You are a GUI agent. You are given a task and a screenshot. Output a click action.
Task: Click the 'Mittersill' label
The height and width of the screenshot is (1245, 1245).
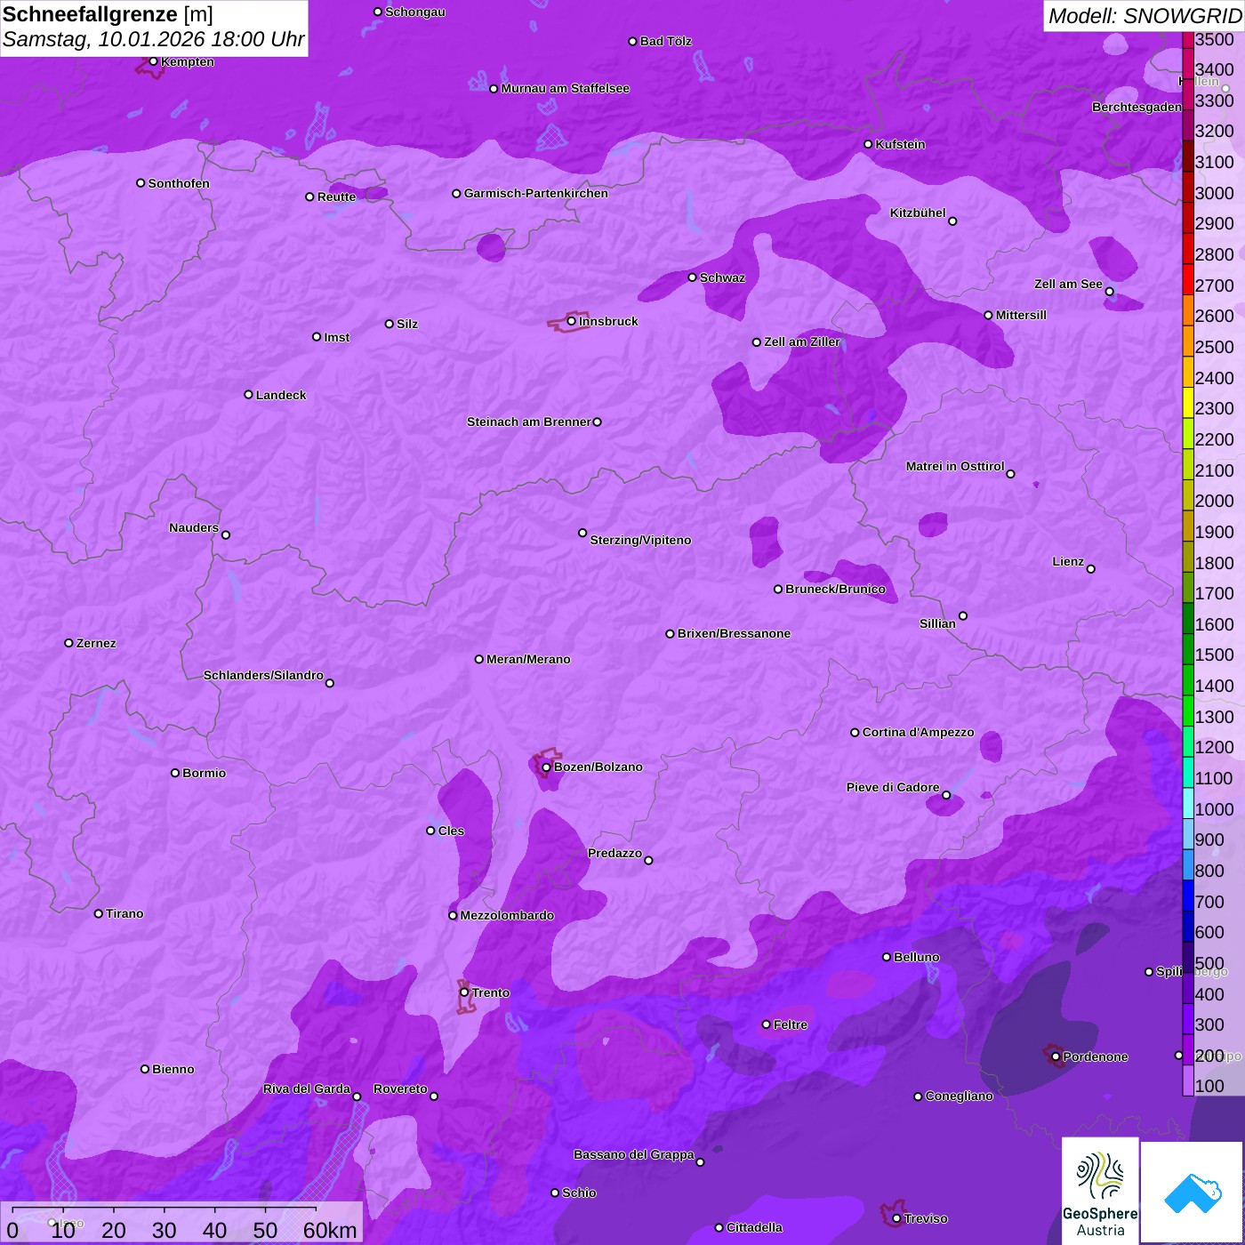[x=1022, y=315]
